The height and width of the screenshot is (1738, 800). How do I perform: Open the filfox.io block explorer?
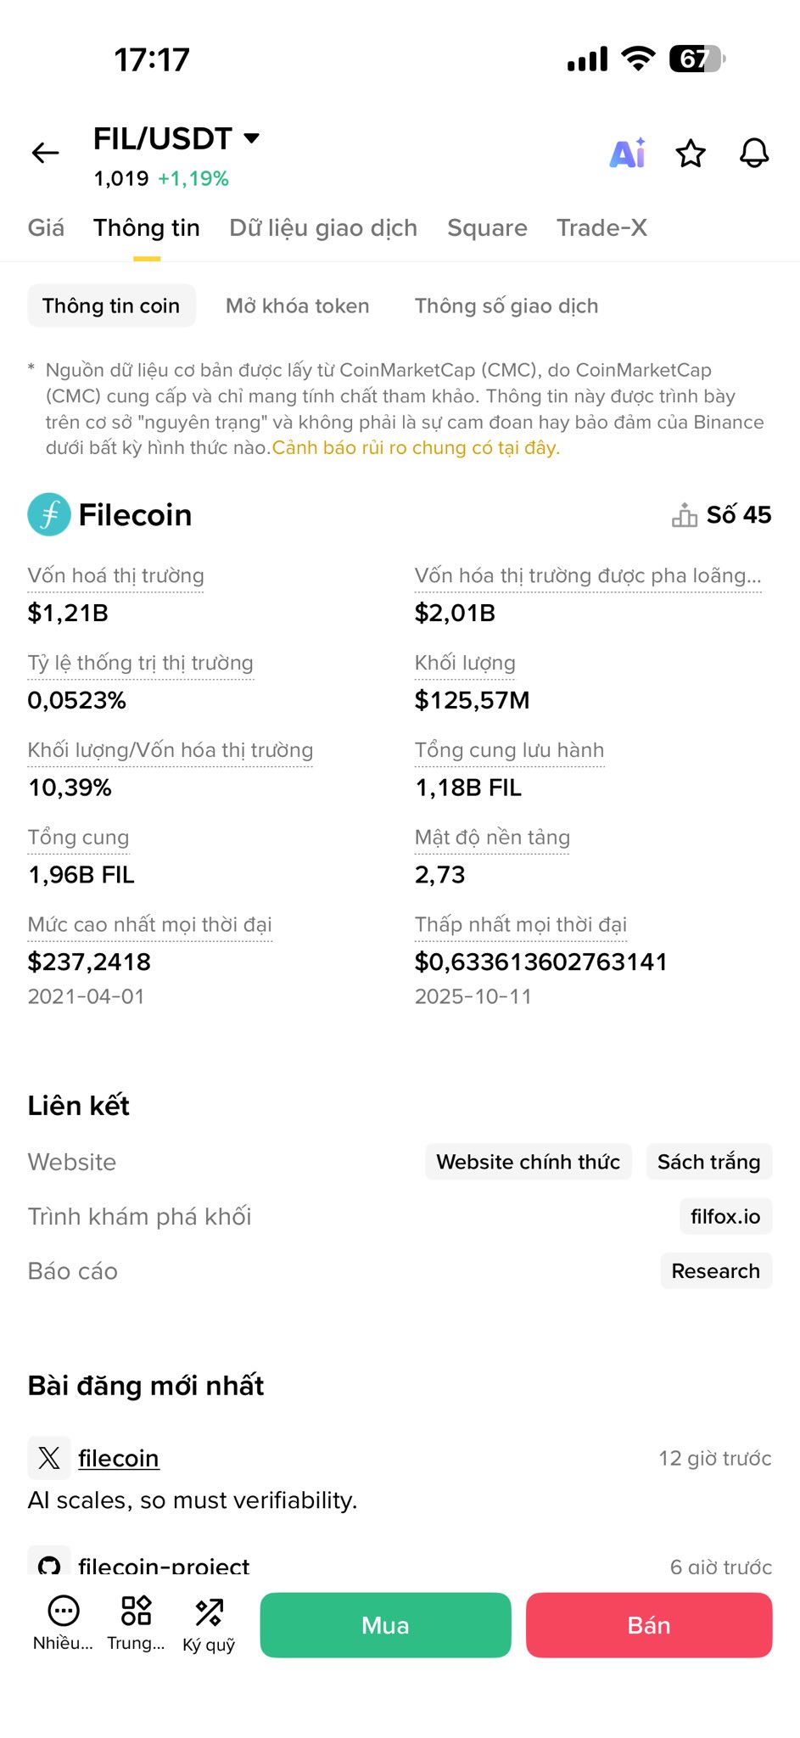click(x=725, y=1217)
